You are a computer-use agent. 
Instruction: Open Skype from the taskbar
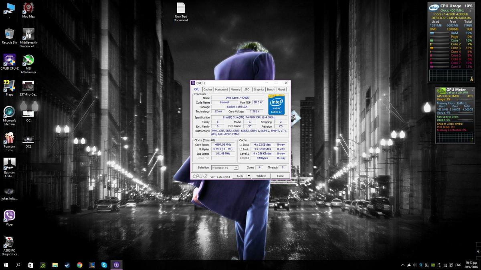(104, 265)
